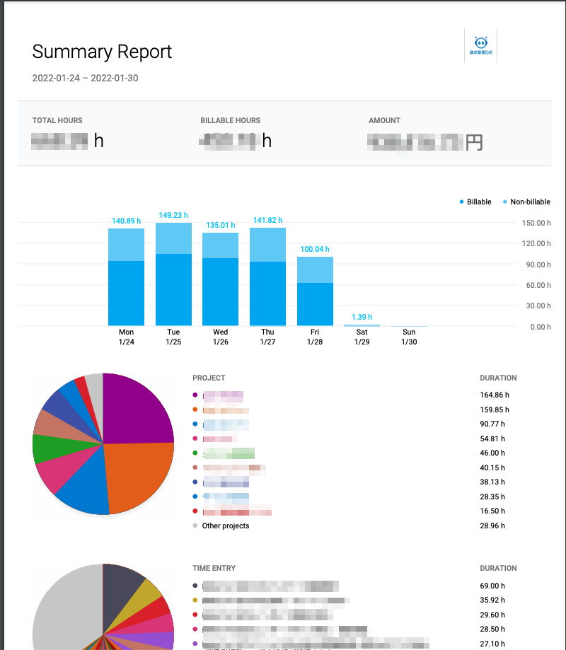Click the purple dot for the 164.86 h project

click(x=195, y=395)
